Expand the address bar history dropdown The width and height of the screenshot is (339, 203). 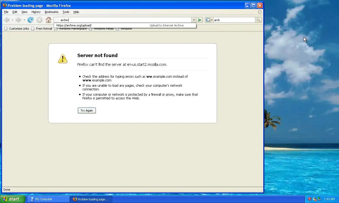194,20
